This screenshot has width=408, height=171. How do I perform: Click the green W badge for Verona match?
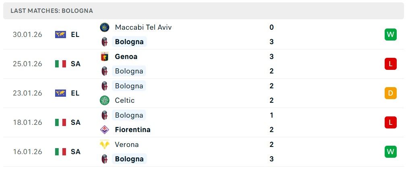[390, 152]
